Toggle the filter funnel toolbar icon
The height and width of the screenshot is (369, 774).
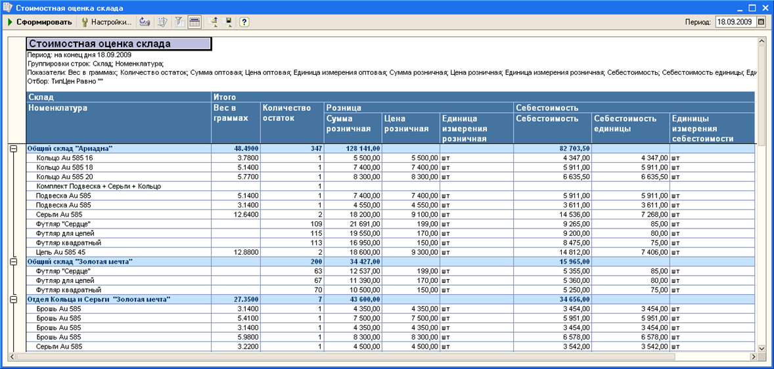[x=180, y=22]
